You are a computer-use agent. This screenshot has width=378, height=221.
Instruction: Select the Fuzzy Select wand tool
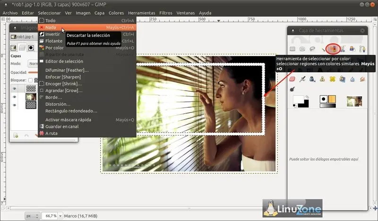point(323,50)
